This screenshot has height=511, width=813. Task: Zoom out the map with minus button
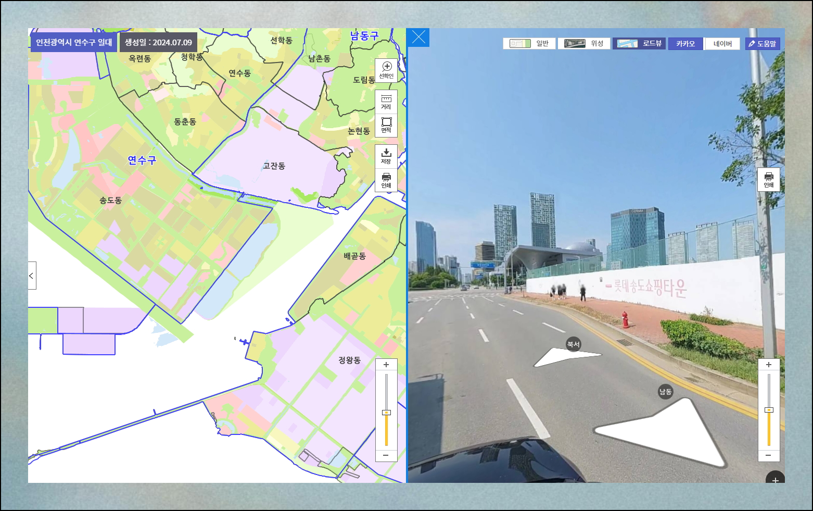point(386,455)
